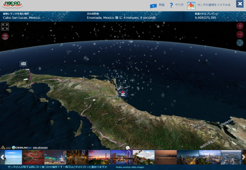Show more photos with right arrow
This screenshot has width=246, height=170.
244,157
